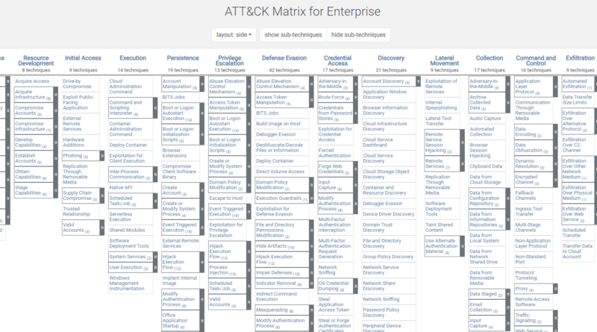Open the Execution tactic header
The height and width of the screenshot is (332, 597).
click(133, 58)
